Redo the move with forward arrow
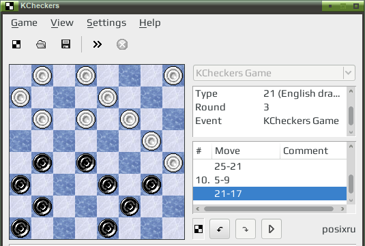 point(246,229)
